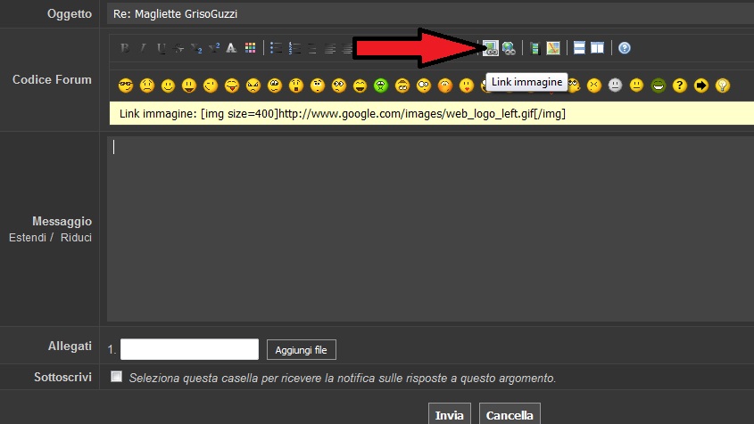Insert the kiss smiley with red lips
The image size is (754, 424).
point(467,86)
